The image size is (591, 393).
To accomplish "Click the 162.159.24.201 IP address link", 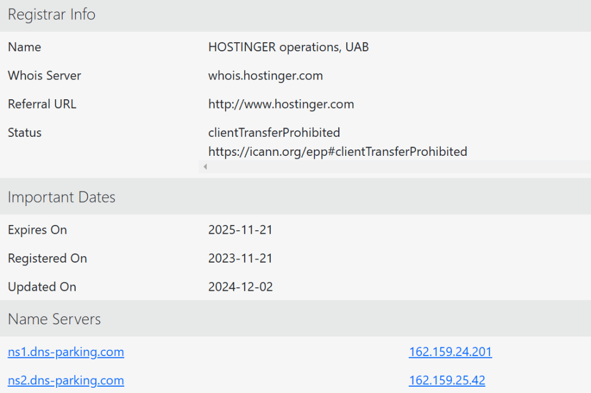I will (450, 351).
